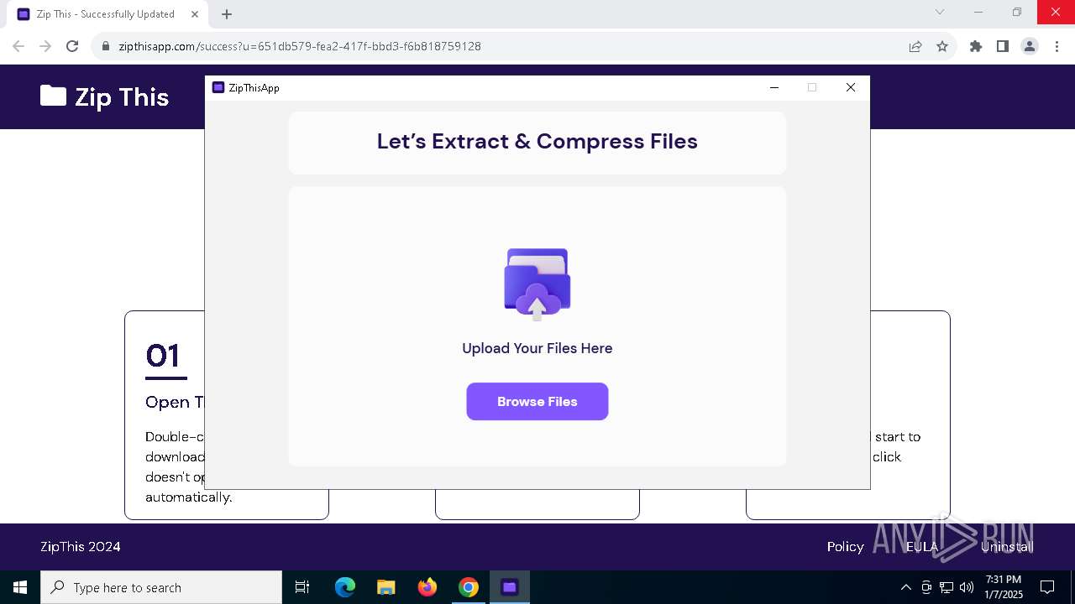Image resolution: width=1075 pixels, height=604 pixels.
Task: Reload the Chrome page
Action: (72, 46)
